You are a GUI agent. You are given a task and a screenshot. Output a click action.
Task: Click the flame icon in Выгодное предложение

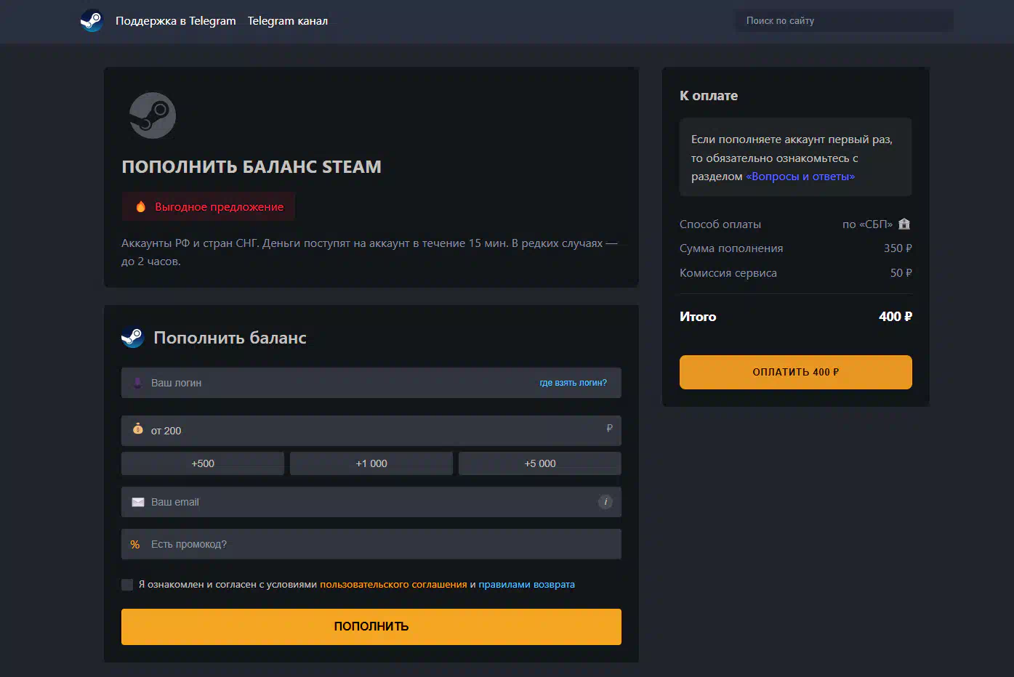click(x=141, y=207)
